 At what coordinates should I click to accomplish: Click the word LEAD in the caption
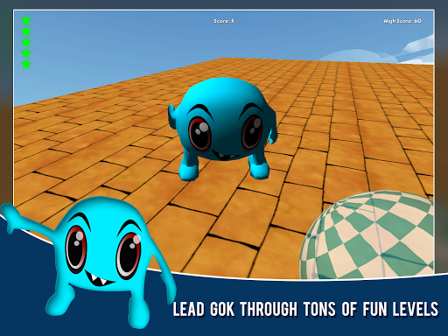point(188,309)
